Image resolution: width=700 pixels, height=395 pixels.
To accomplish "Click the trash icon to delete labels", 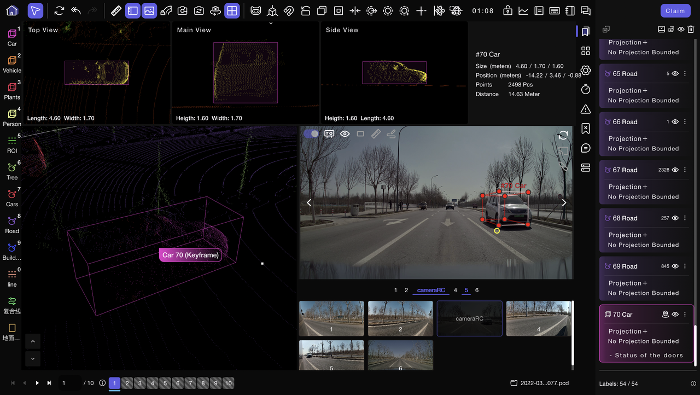I will tap(691, 30).
